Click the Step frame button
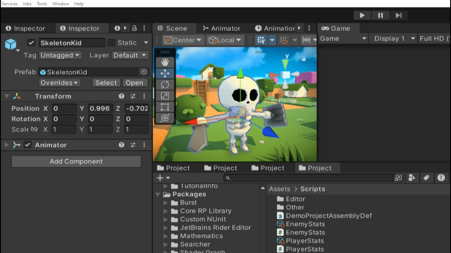 [398, 15]
